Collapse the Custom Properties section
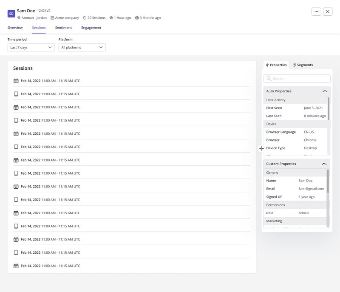Screen dimensions: 340x292 [324, 164]
